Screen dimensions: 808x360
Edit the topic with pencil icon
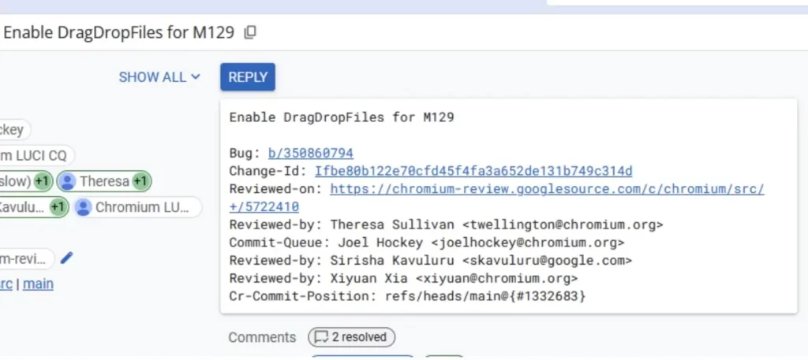pos(66,258)
